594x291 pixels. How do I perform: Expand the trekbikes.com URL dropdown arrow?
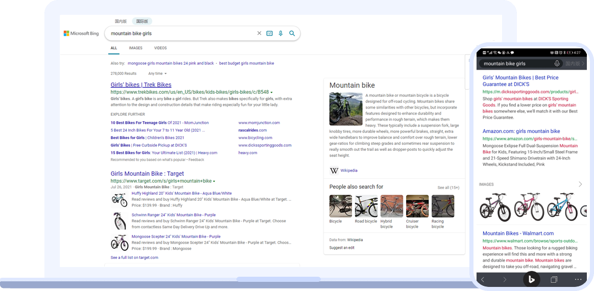click(272, 92)
